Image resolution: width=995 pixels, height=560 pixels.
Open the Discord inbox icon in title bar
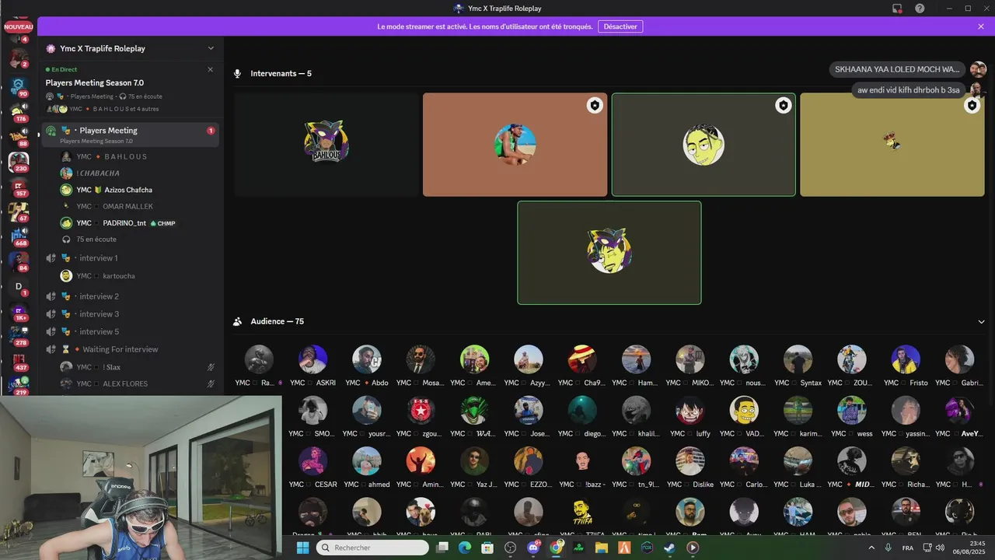897,9
